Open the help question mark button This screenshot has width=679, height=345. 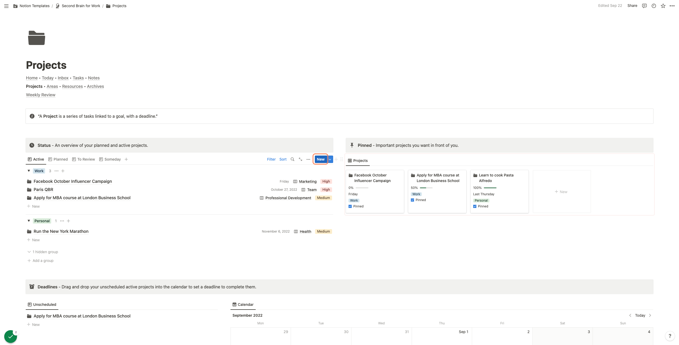click(670, 336)
